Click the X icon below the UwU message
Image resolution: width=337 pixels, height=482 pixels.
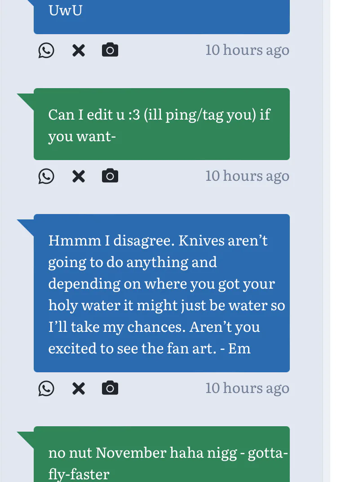pos(79,50)
